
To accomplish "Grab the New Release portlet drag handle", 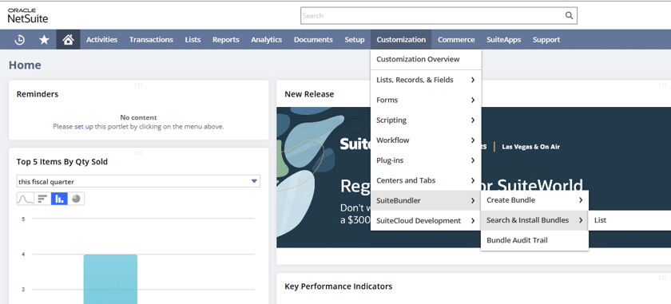I will pyautogui.click(x=662, y=85).
